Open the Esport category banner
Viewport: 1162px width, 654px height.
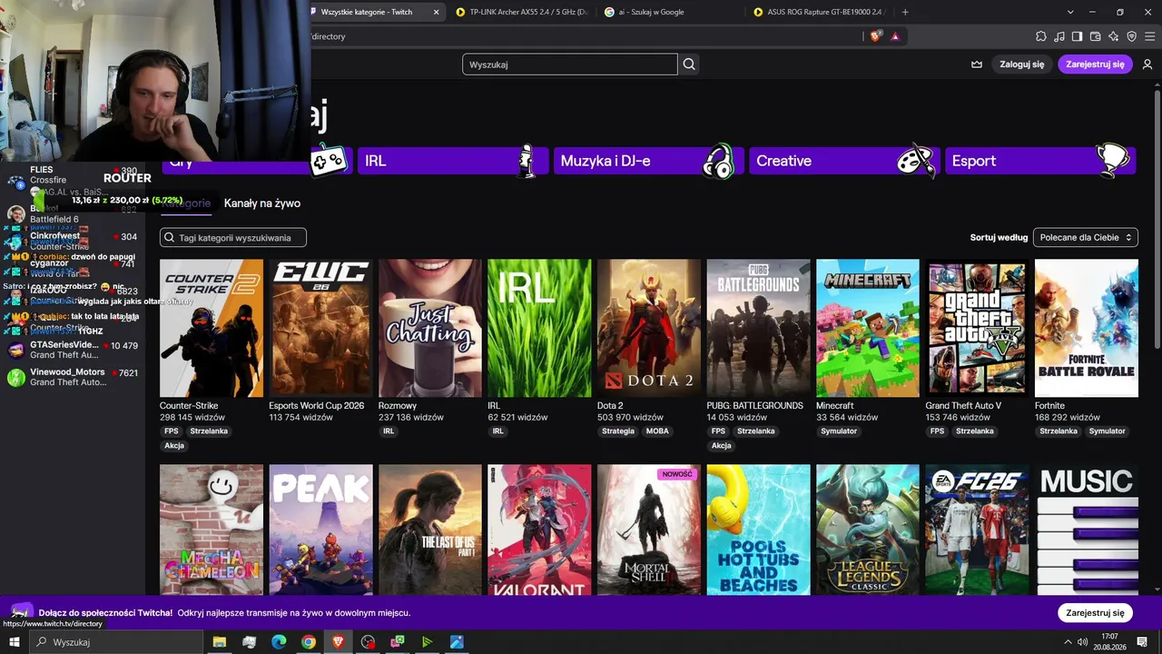[x=1040, y=161]
